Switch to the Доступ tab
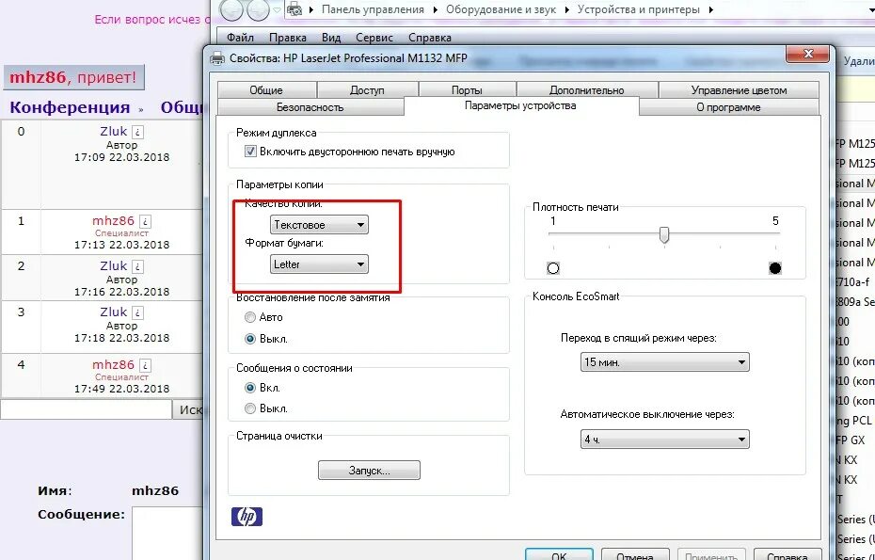The height and width of the screenshot is (560, 875). 367,90
